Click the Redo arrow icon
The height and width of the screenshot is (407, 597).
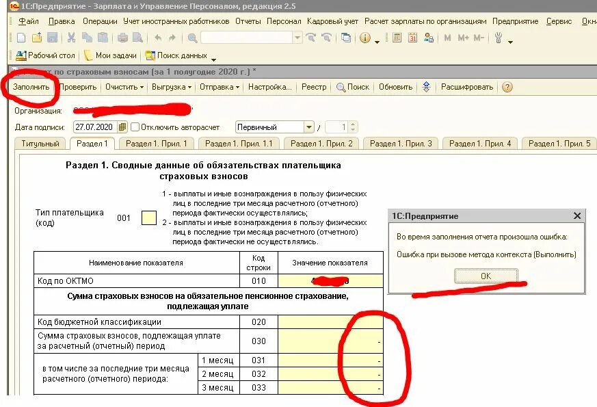point(172,38)
